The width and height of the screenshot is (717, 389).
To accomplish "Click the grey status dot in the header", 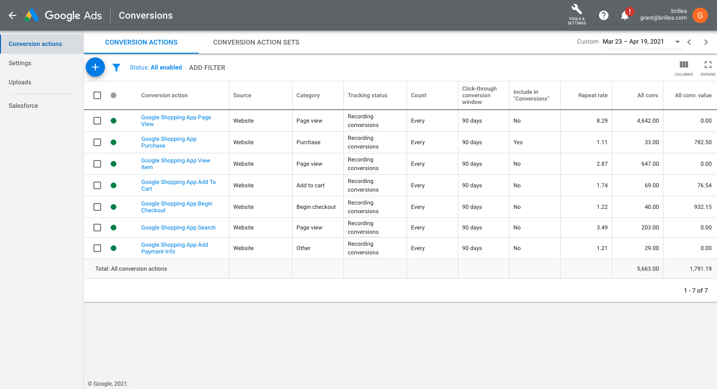I will [x=114, y=95].
